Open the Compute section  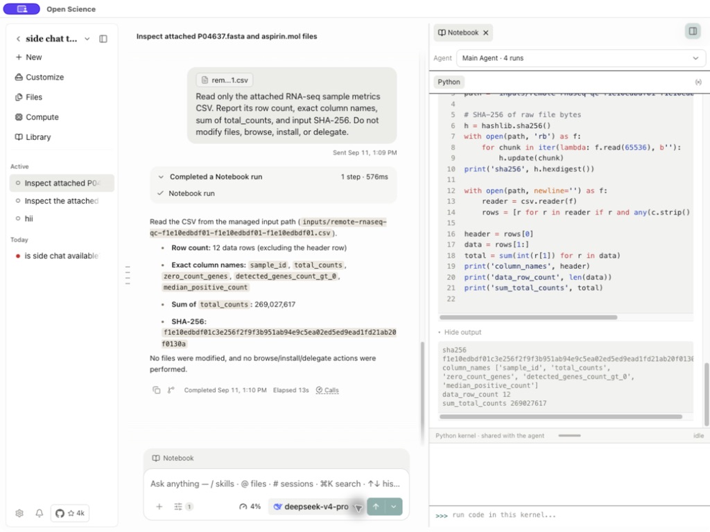coord(37,117)
